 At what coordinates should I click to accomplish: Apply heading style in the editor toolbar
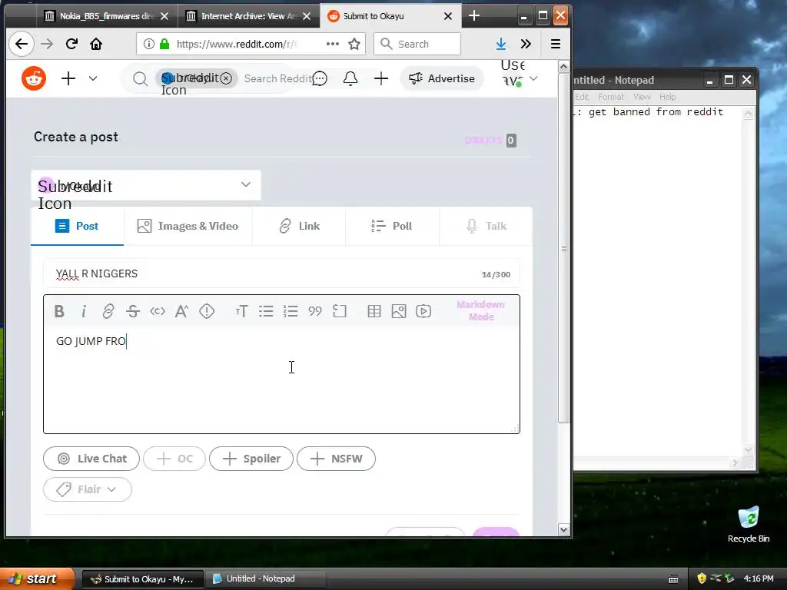click(241, 311)
